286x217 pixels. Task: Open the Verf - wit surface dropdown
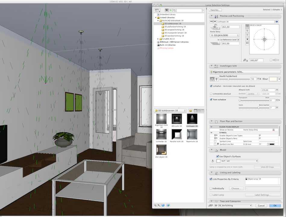(x=237, y=161)
